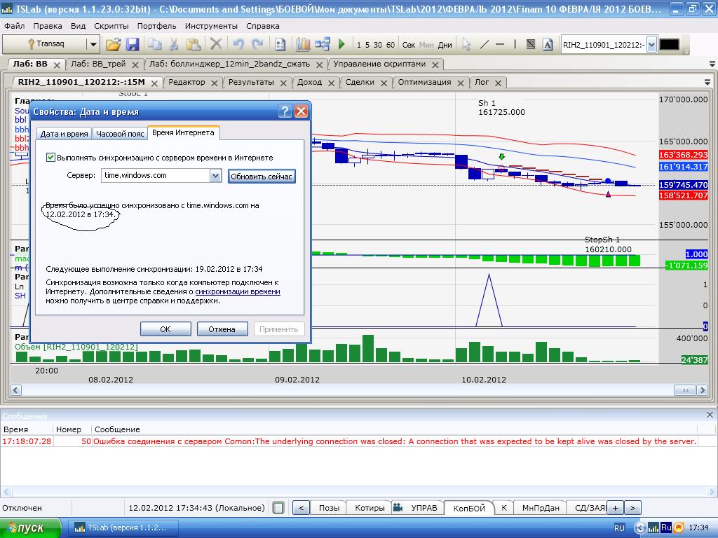Click the Обновить сейчас button
Viewport: 718px width, 538px height.
click(x=262, y=177)
